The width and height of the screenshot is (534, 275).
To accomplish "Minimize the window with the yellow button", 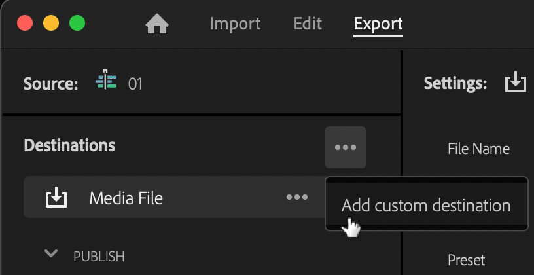I will point(51,23).
